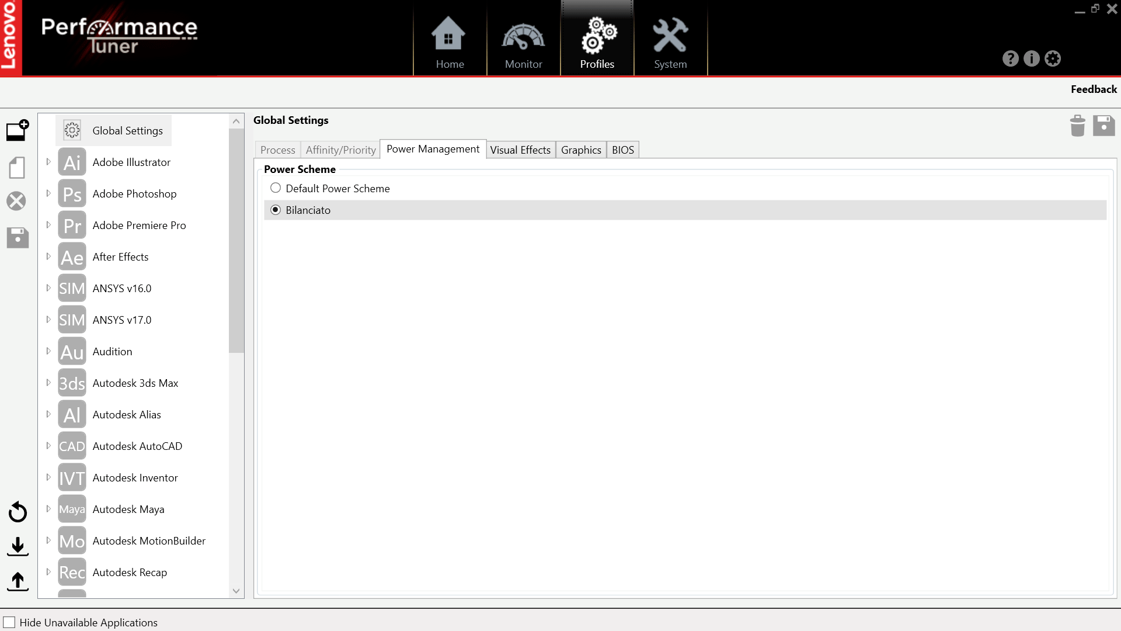Switch to the Graphics tab
The height and width of the screenshot is (631, 1121).
coord(581,150)
